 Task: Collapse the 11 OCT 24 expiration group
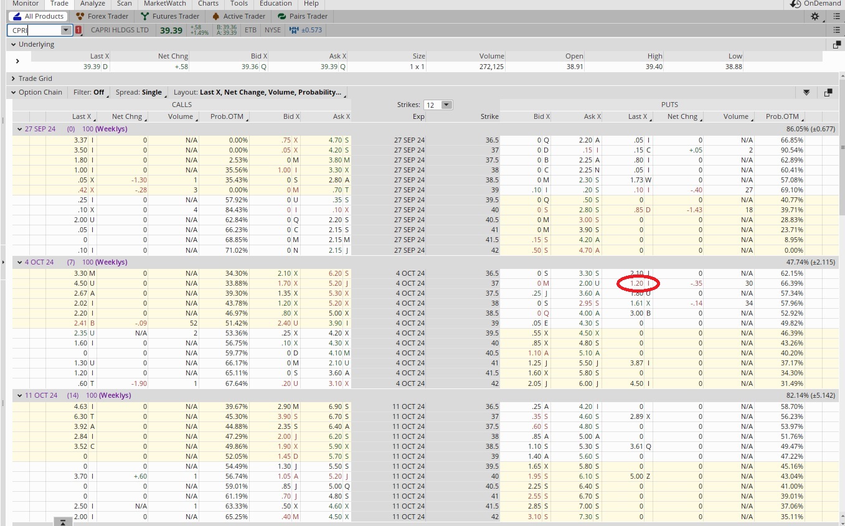click(19, 395)
